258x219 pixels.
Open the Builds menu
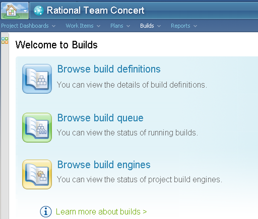point(147,26)
